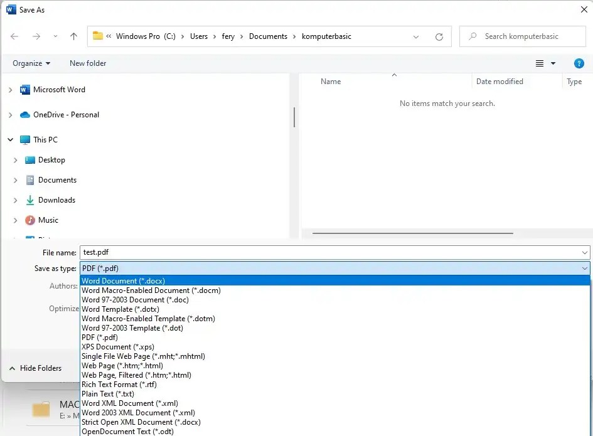Click the Help question mark icon
The image size is (593, 436).
click(x=579, y=63)
